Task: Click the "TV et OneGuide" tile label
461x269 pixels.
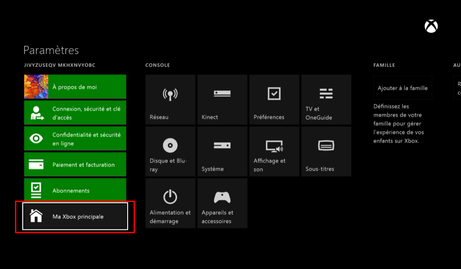Action: point(319,113)
